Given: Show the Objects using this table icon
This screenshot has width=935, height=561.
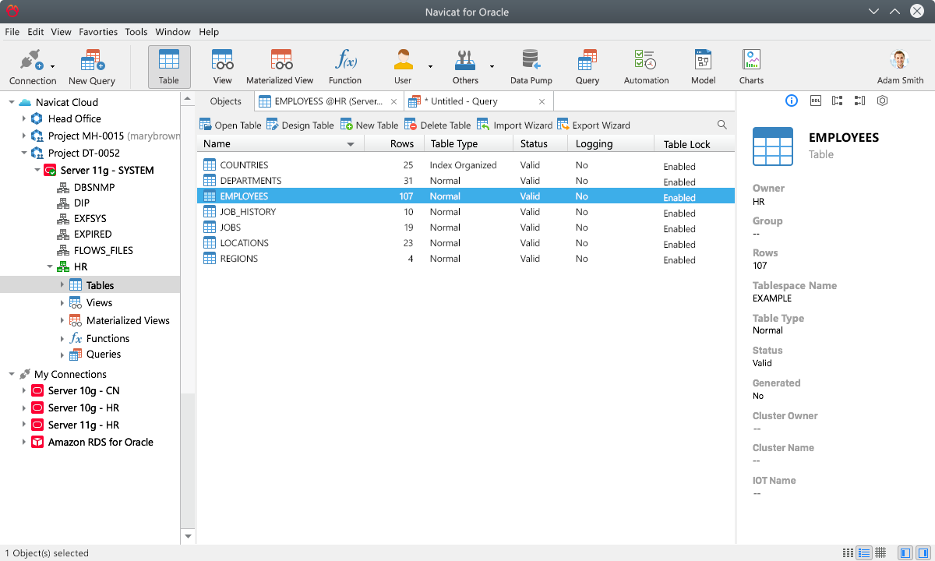Looking at the screenshot, I should (838, 101).
